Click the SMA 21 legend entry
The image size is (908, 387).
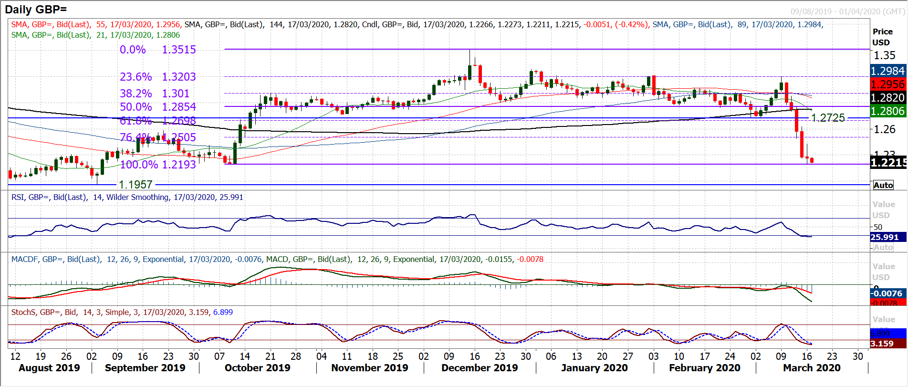tap(95, 35)
